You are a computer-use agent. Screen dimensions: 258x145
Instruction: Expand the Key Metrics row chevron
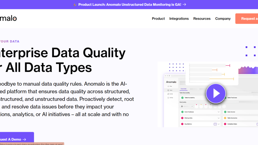219,124
